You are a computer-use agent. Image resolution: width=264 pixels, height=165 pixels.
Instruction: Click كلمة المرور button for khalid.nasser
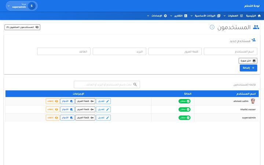[85, 109]
